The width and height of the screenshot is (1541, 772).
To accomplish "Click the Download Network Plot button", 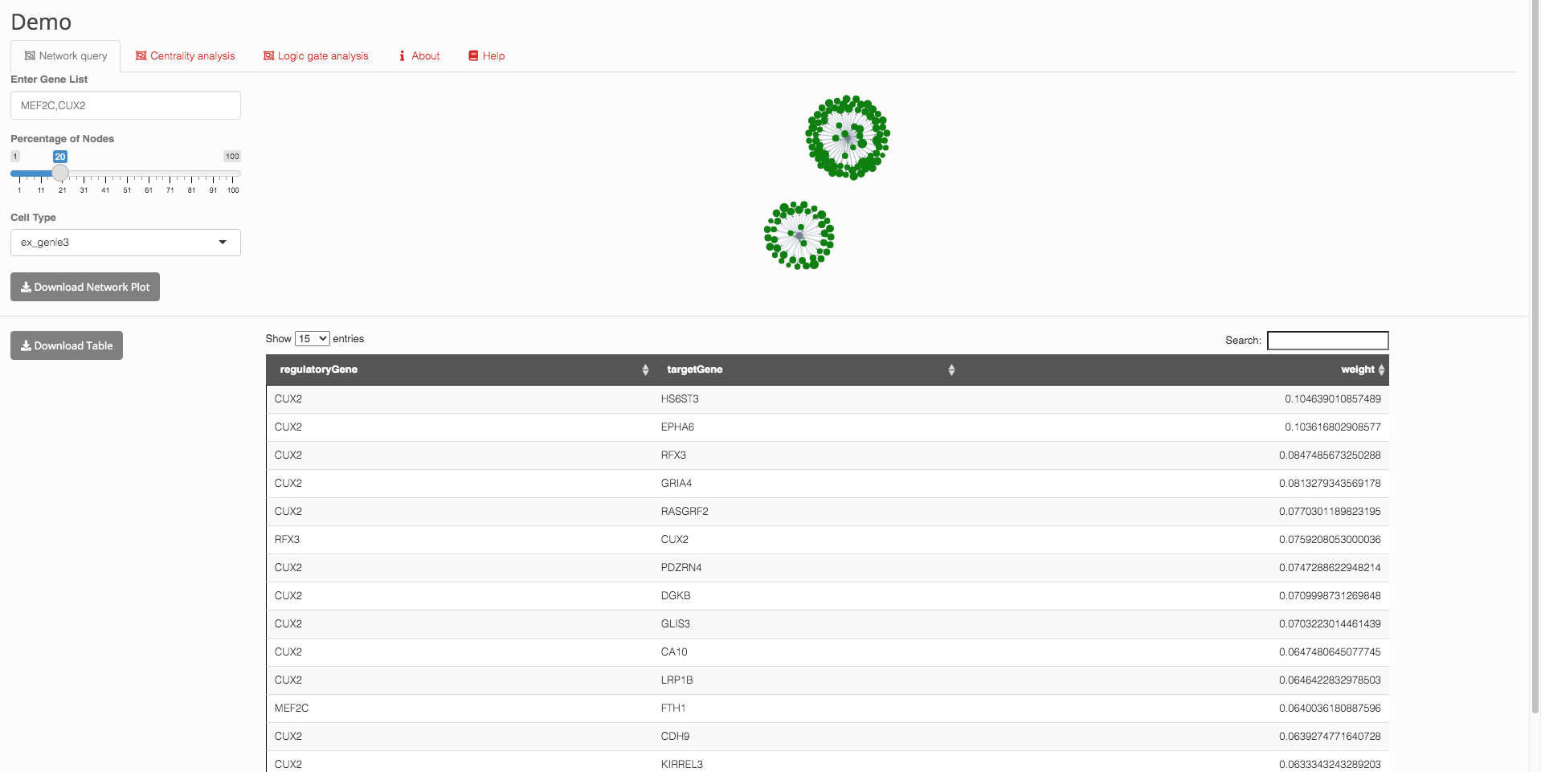I will pyautogui.click(x=85, y=287).
